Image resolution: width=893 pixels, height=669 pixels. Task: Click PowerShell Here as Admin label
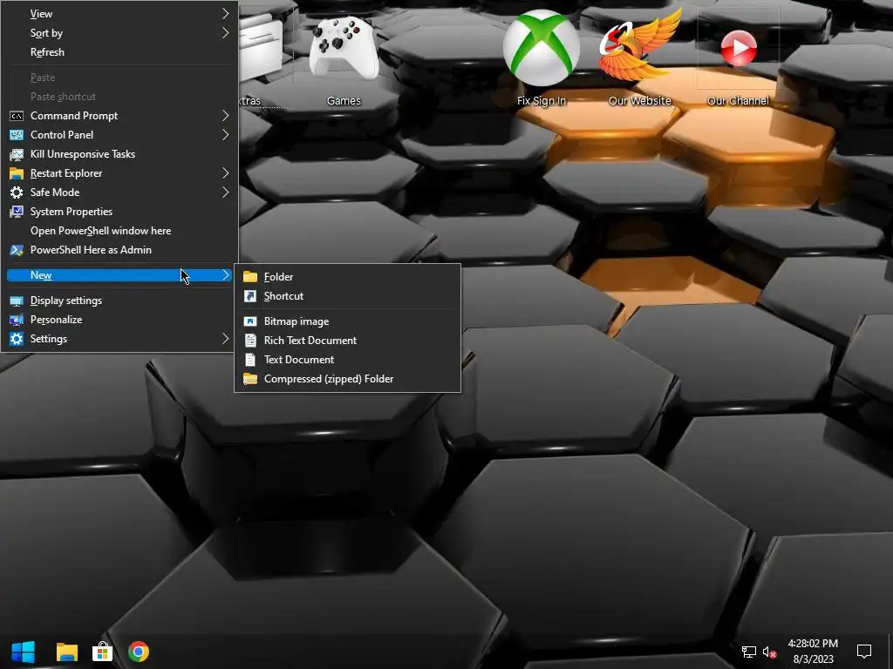(x=91, y=250)
